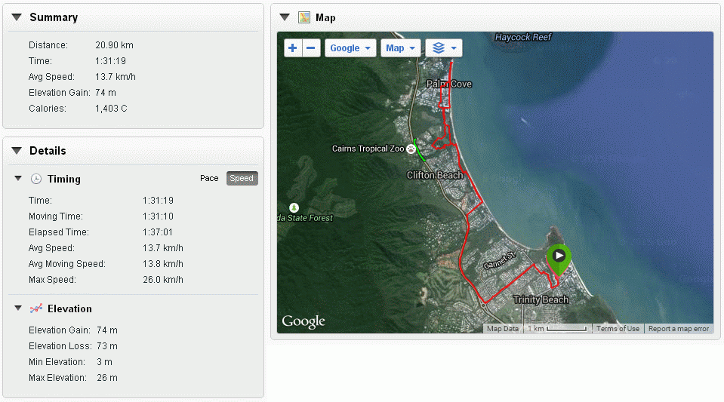
Task: Click the Max Speed value 26.0 km/h
Action: [x=163, y=280]
